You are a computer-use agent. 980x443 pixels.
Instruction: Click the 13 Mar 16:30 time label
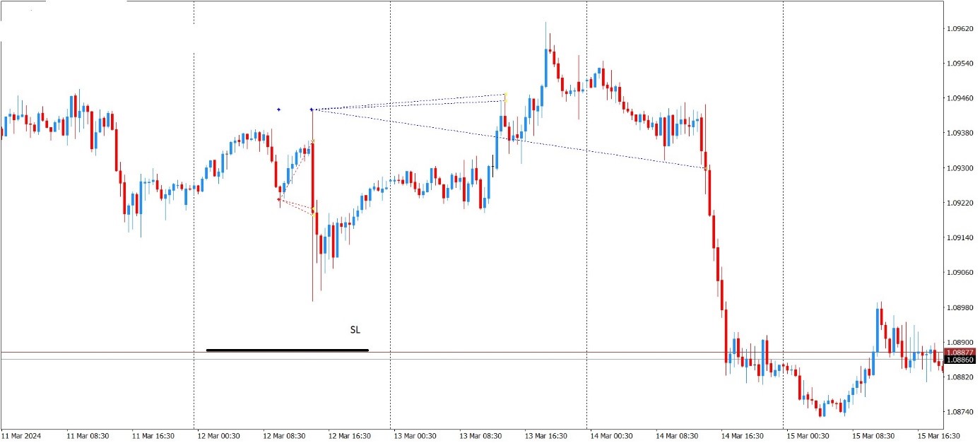547,436
